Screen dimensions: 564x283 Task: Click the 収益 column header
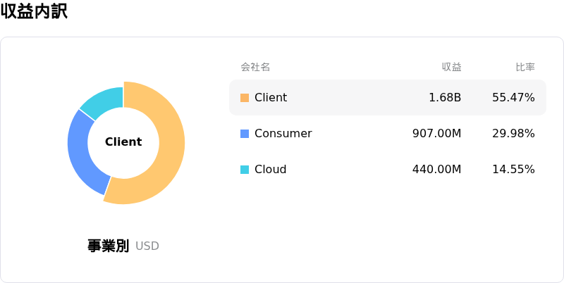coord(452,67)
